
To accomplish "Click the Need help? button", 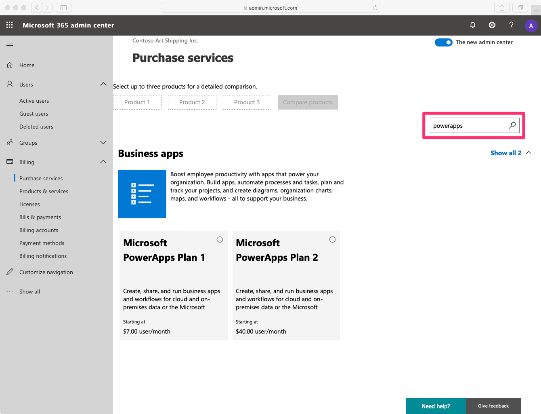I will coord(436,406).
